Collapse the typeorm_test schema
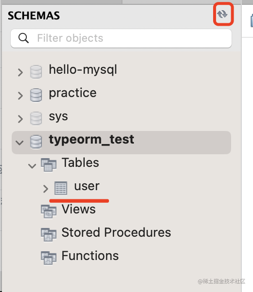Screen dimensions: 253x292 click(x=19, y=143)
